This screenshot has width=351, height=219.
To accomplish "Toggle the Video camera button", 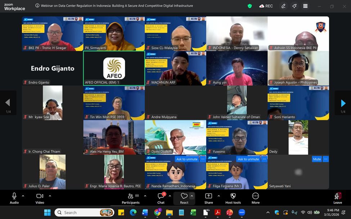I will (x=40, y=198).
